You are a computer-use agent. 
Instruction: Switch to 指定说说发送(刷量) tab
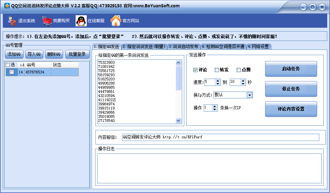point(144,46)
